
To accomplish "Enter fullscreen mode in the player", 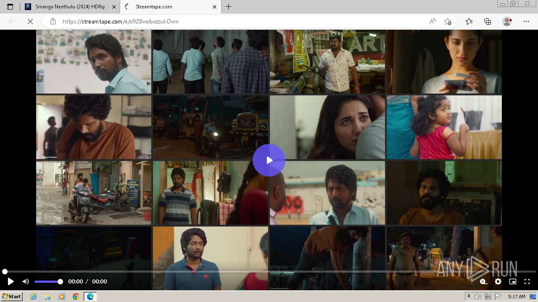I will tap(527, 281).
